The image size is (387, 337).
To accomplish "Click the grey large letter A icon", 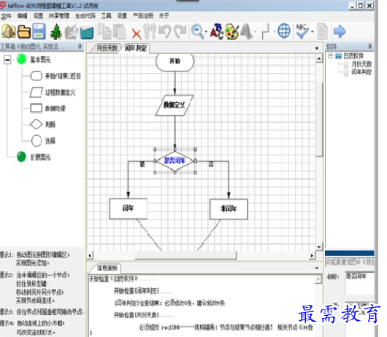I will [x=246, y=31].
